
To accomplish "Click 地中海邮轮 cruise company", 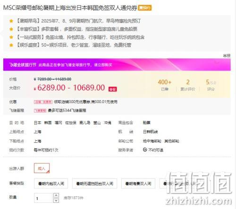I will pos(152,141).
